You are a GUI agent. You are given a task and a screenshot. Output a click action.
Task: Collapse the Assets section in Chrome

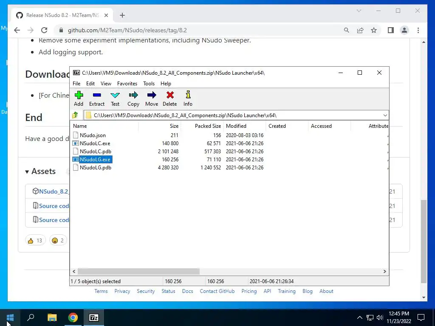40,171
